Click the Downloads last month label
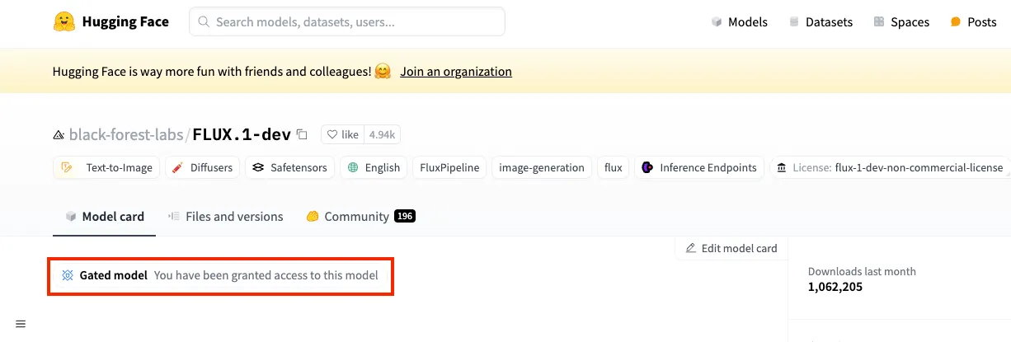Viewport: 1011px width, 342px height. click(x=862, y=271)
